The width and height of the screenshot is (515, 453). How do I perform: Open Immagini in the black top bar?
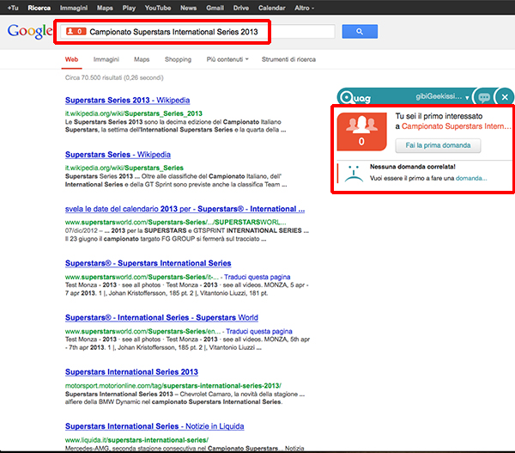74,8
